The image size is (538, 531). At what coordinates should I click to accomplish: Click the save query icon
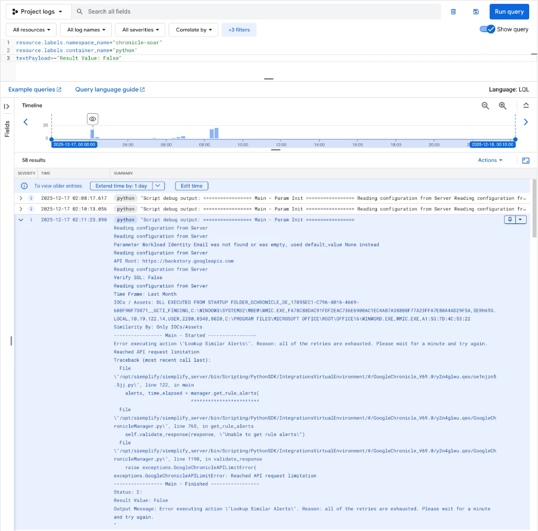coord(475,12)
